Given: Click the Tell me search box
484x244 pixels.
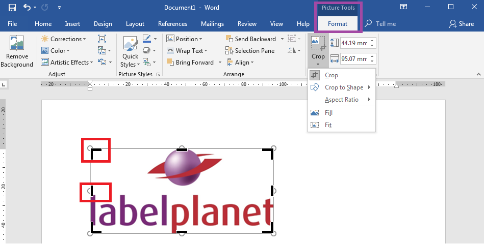Looking at the screenshot, I should [x=381, y=24].
